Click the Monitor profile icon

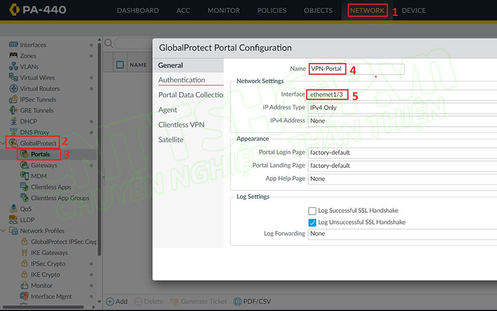click(x=24, y=286)
